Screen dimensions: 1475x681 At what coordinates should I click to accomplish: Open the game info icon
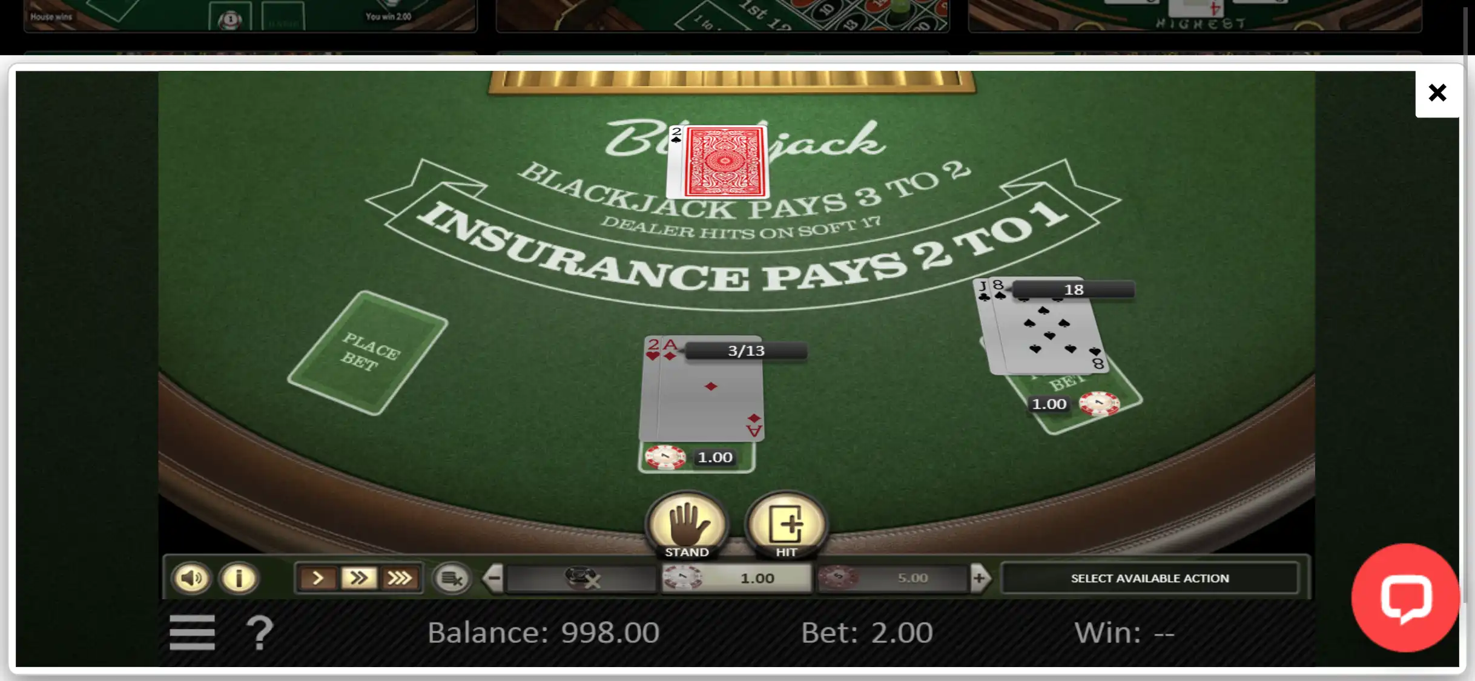pos(239,578)
